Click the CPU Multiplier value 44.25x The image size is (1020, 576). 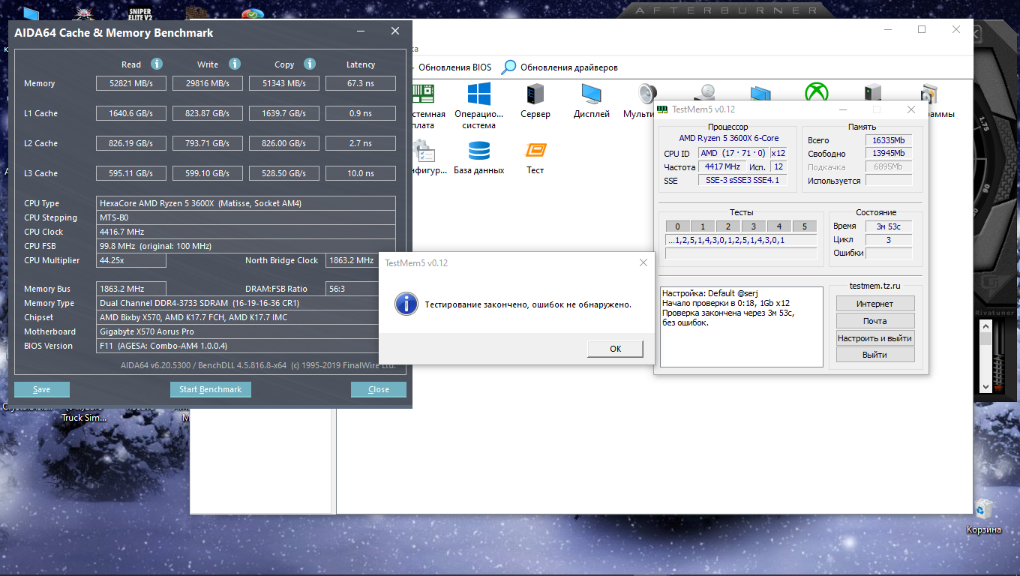click(x=131, y=260)
